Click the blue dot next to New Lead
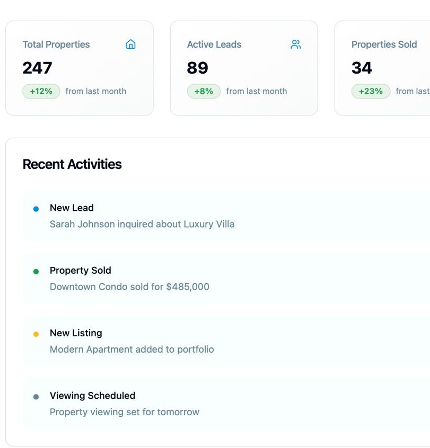This screenshot has width=430, height=448. pyautogui.click(x=36, y=208)
